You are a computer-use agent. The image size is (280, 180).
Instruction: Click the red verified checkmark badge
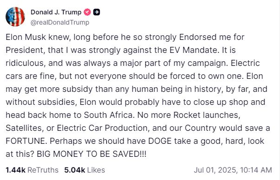point(87,12)
